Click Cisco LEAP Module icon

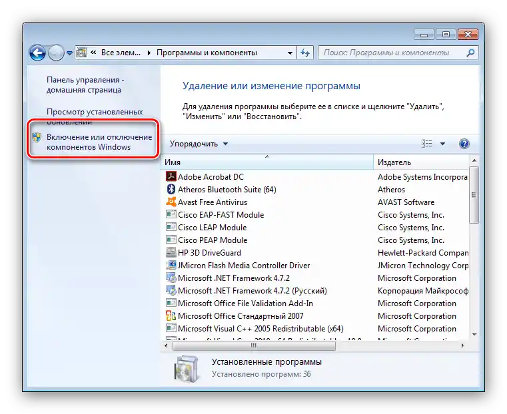(171, 227)
